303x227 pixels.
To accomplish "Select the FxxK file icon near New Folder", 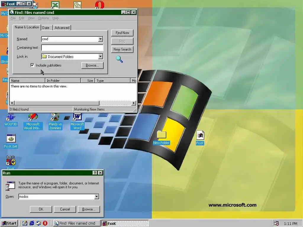I will point(200,138).
